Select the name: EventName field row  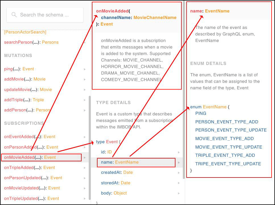point(136,162)
